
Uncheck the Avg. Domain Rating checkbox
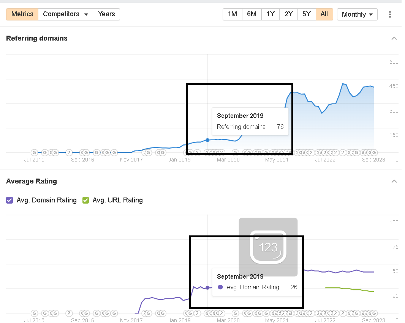pyautogui.click(x=10, y=200)
